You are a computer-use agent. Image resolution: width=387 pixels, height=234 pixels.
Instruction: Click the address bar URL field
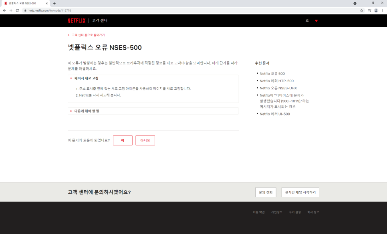pos(193,10)
